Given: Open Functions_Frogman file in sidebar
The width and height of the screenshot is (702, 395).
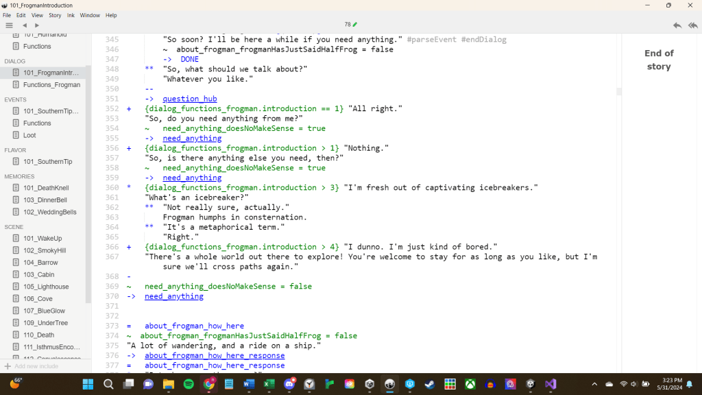Looking at the screenshot, I should pyautogui.click(x=51, y=85).
